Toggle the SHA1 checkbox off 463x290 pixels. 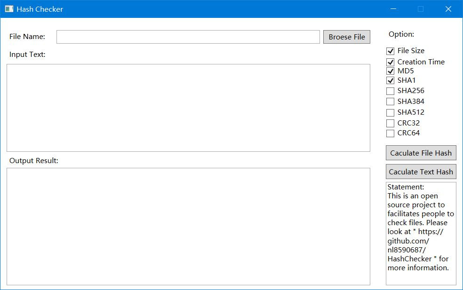click(390, 80)
